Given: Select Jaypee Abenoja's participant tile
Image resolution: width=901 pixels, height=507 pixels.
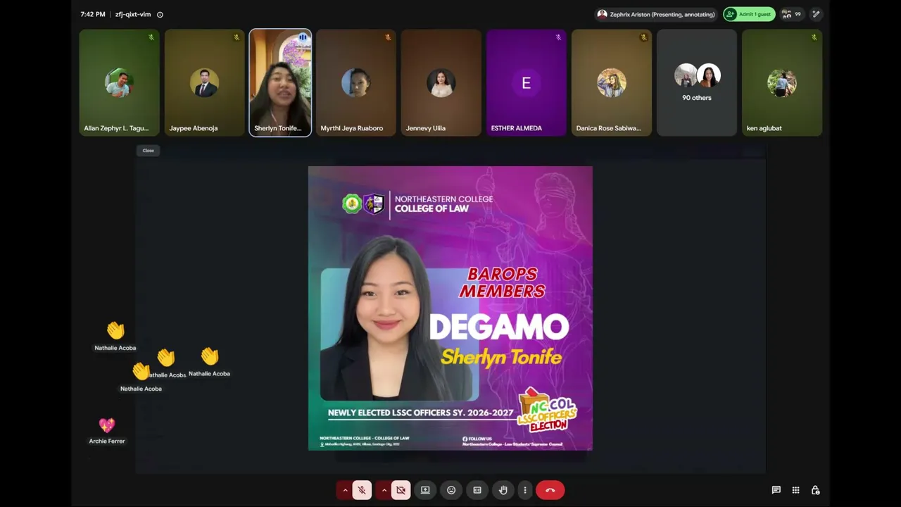Looking at the screenshot, I should (204, 82).
